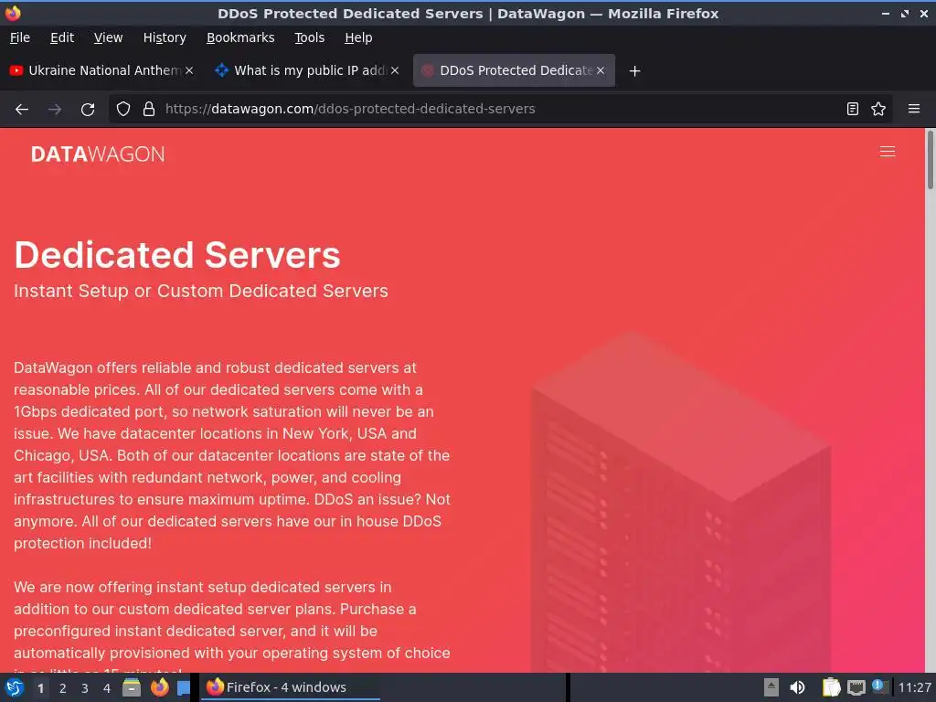Image resolution: width=936 pixels, height=702 pixels.
Task: Close the What is my public IP tab
Action: [x=395, y=70]
